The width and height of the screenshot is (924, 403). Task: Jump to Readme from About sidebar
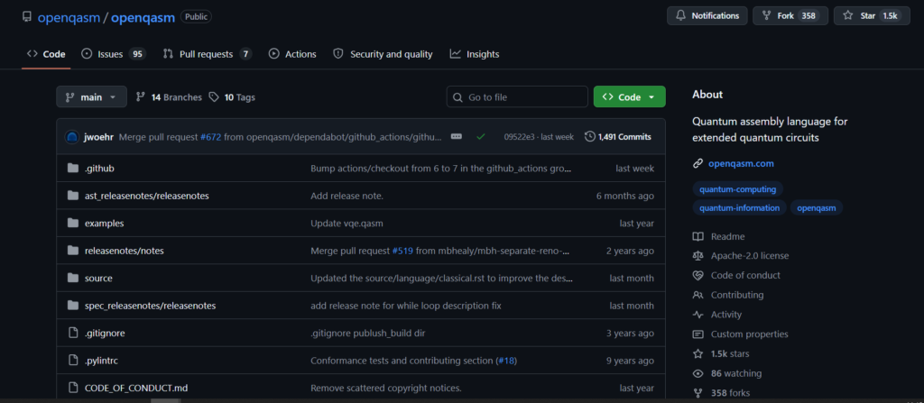(x=719, y=237)
